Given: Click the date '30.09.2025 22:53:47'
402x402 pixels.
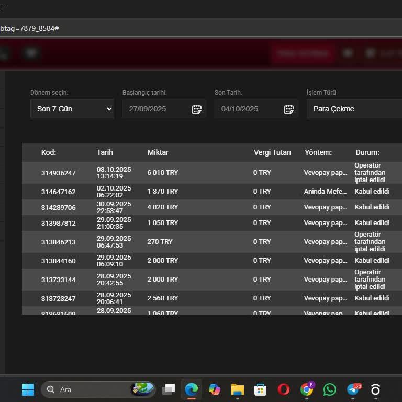Looking at the screenshot, I should pyautogui.click(x=114, y=207).
